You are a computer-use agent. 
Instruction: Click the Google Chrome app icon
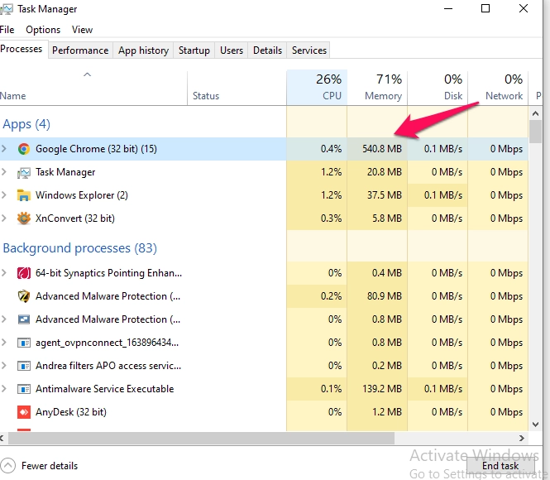(x=24, y=149)
